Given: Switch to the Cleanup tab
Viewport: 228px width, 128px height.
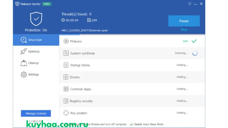Looking at the screenshot, I should click(x=36, y=63).
